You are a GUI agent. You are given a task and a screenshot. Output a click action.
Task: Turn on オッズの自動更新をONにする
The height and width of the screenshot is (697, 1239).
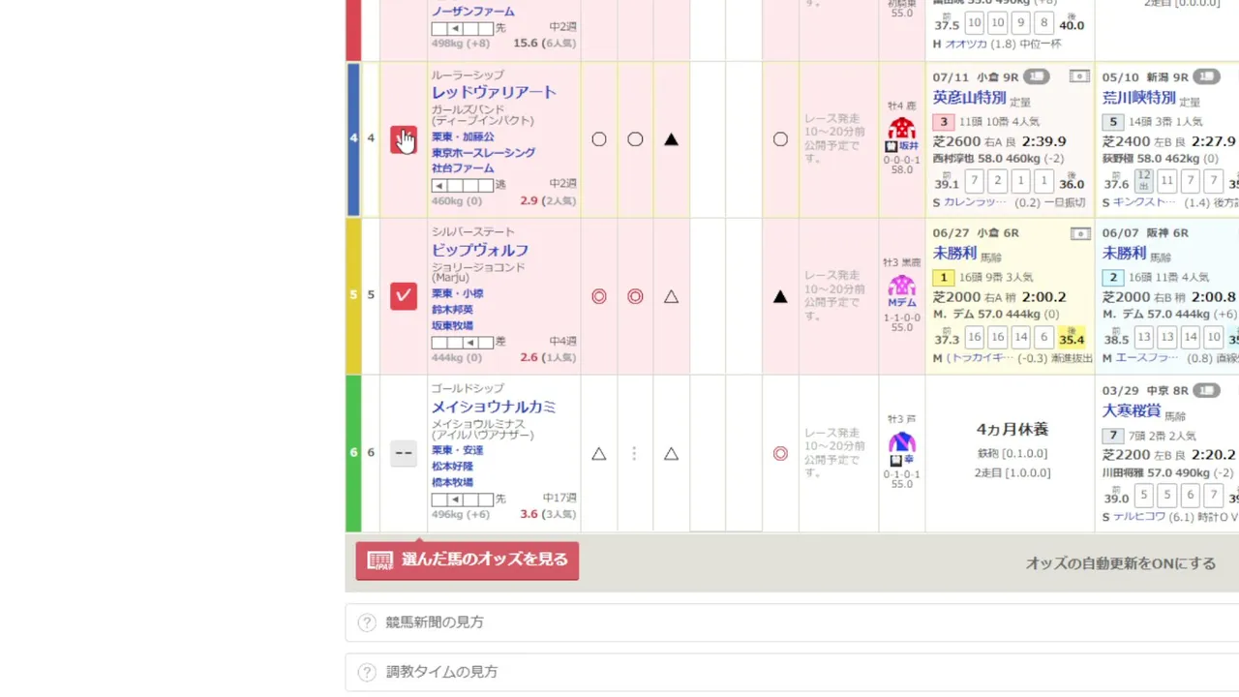[1121, 563]
